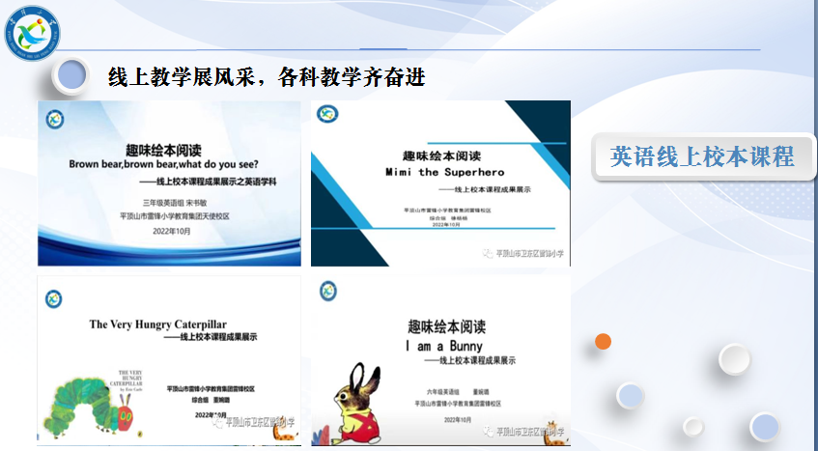The height and width of the screenshot is (451, 818).
Task: Click the 英语线上校本课程 label
Action: point(702,156)
